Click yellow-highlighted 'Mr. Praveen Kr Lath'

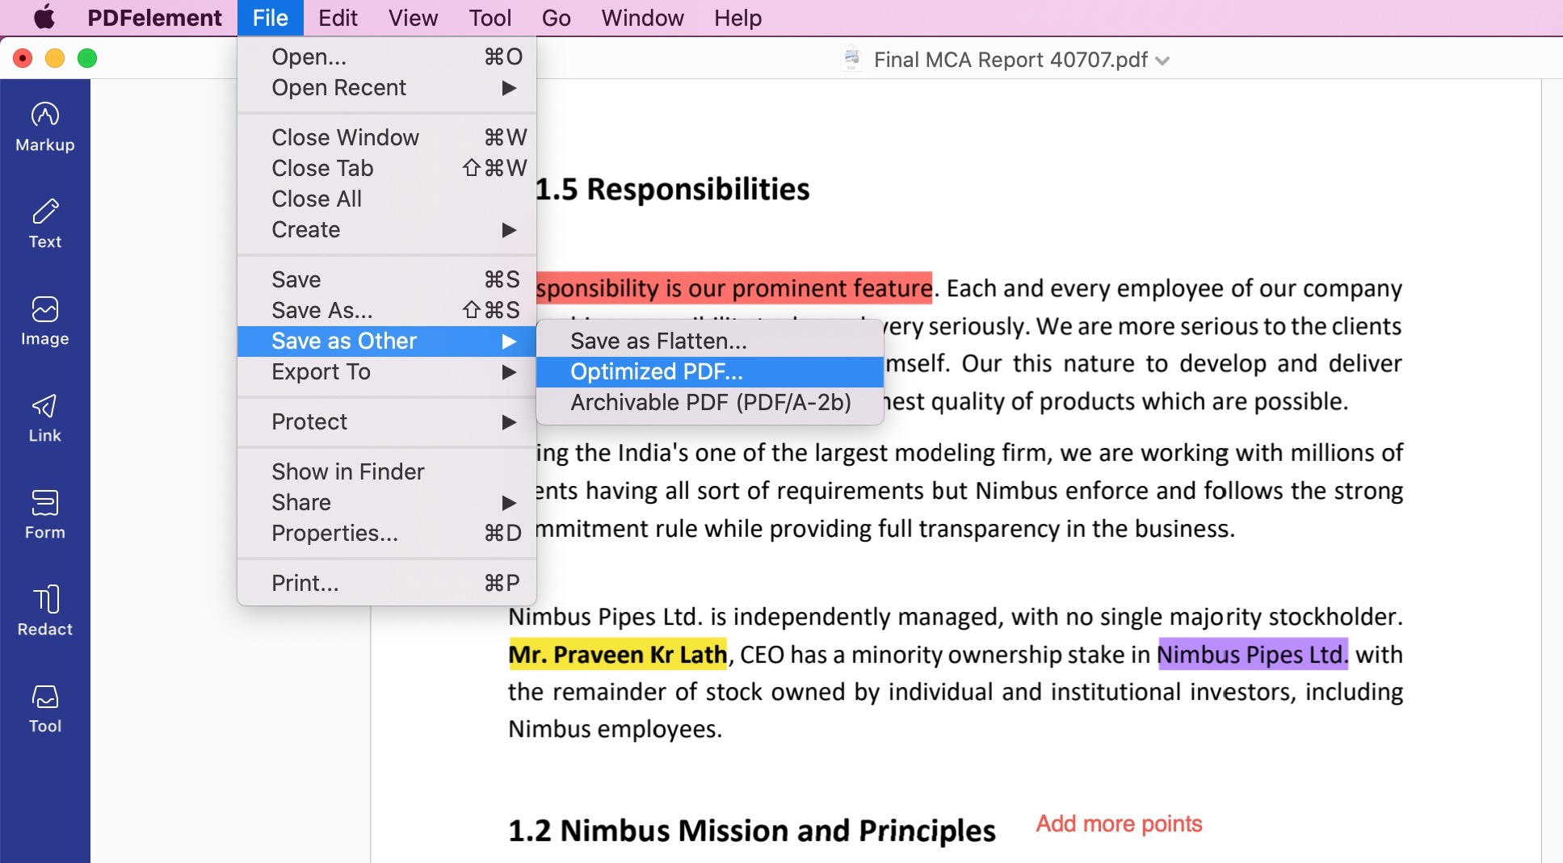618,654
